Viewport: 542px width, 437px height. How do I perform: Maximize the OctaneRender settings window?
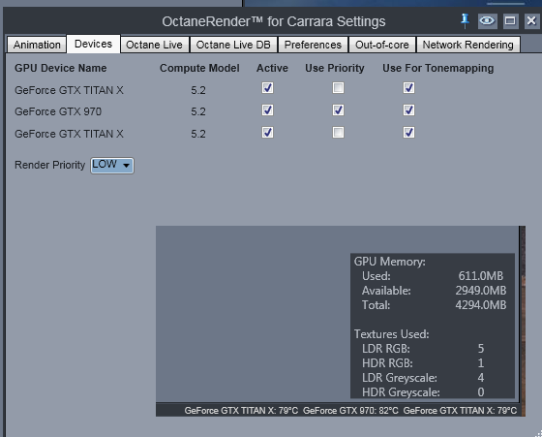510,21
